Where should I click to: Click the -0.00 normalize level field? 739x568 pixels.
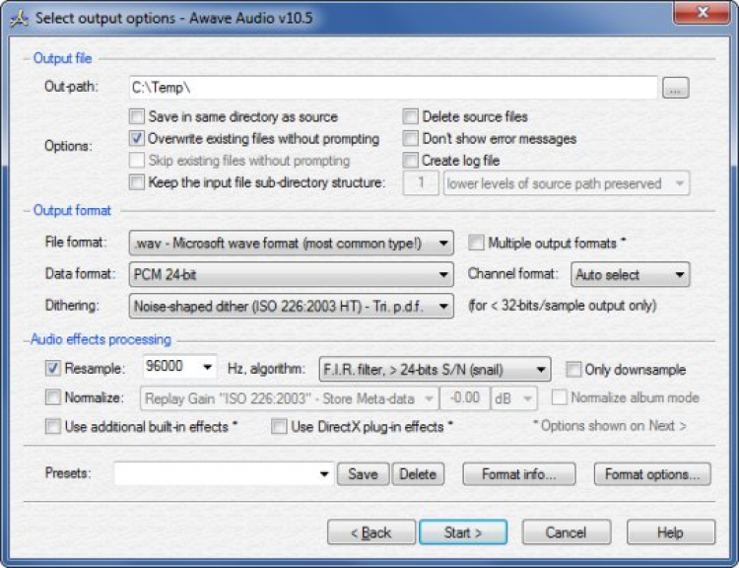click(x=464, y=398)
